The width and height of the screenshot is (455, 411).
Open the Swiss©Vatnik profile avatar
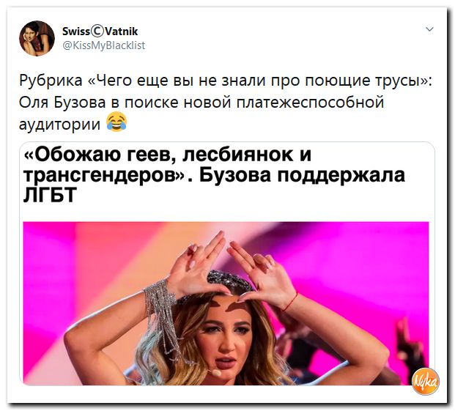pos(37,38)
